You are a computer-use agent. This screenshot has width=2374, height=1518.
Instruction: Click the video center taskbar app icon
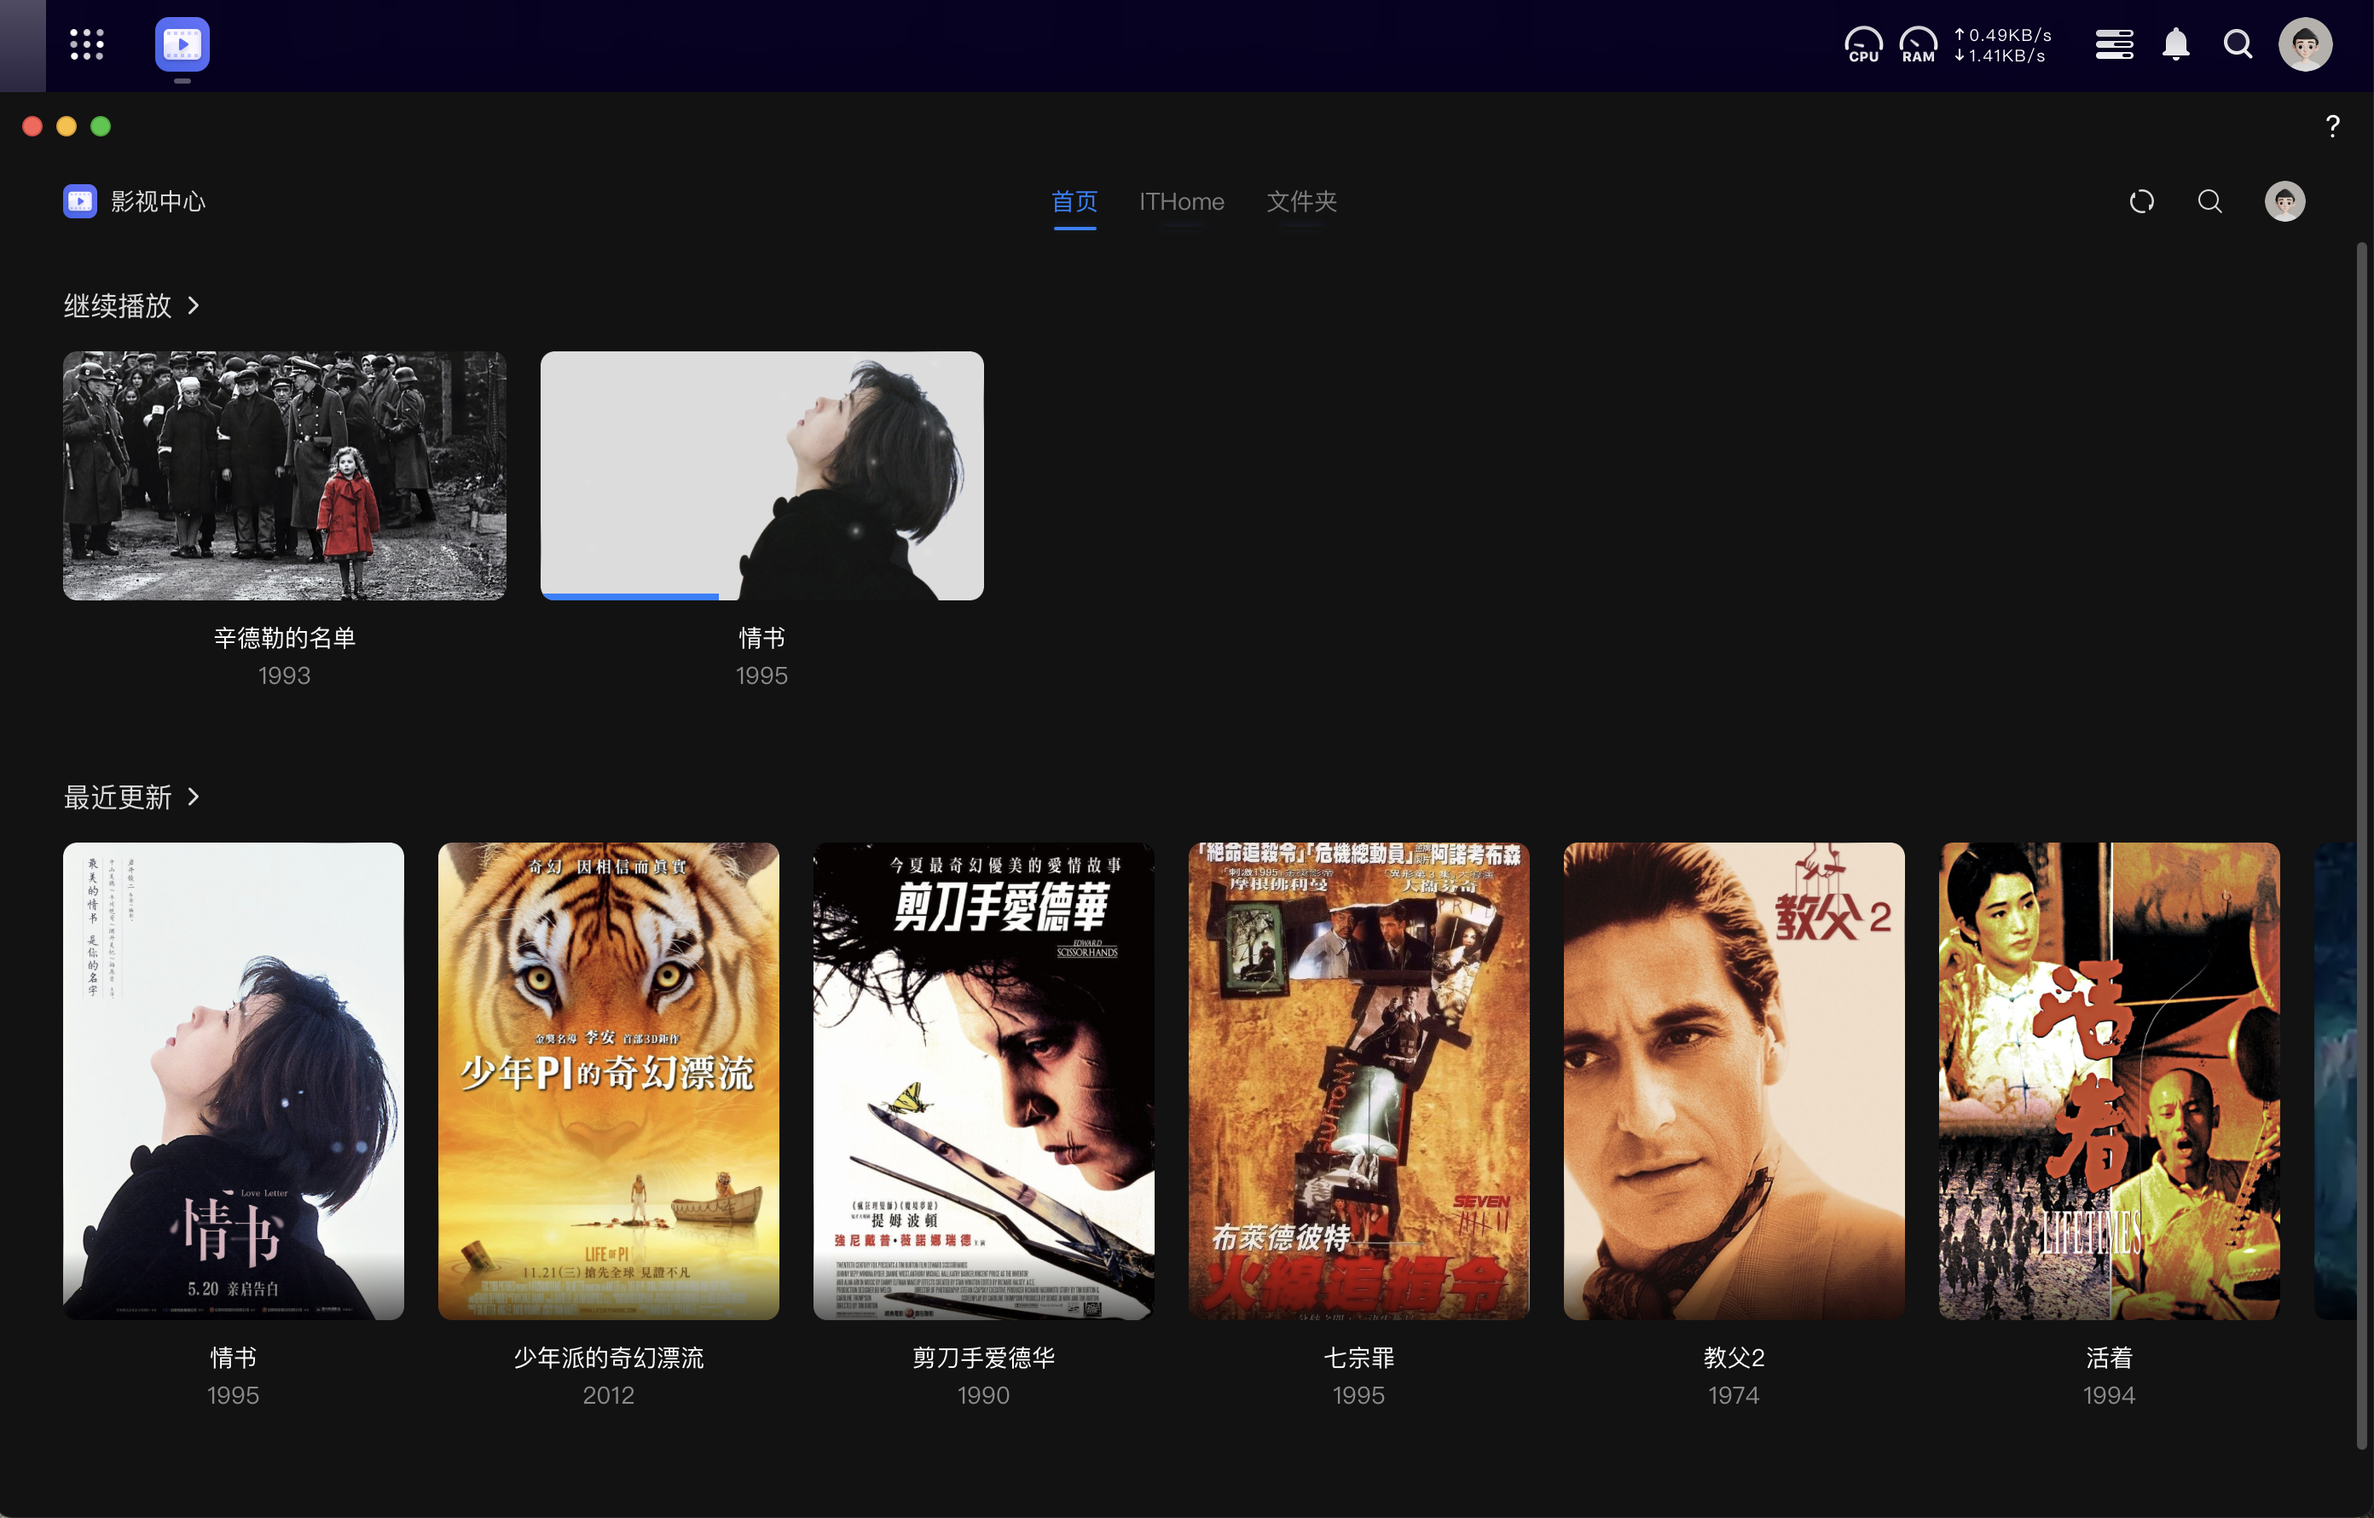click(x=182, y=44)
